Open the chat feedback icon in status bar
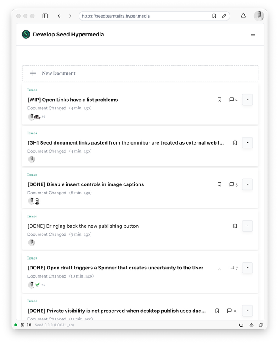The height and width of the screenshot is (344, 279). pyautogui.click(x=261, y=325)
